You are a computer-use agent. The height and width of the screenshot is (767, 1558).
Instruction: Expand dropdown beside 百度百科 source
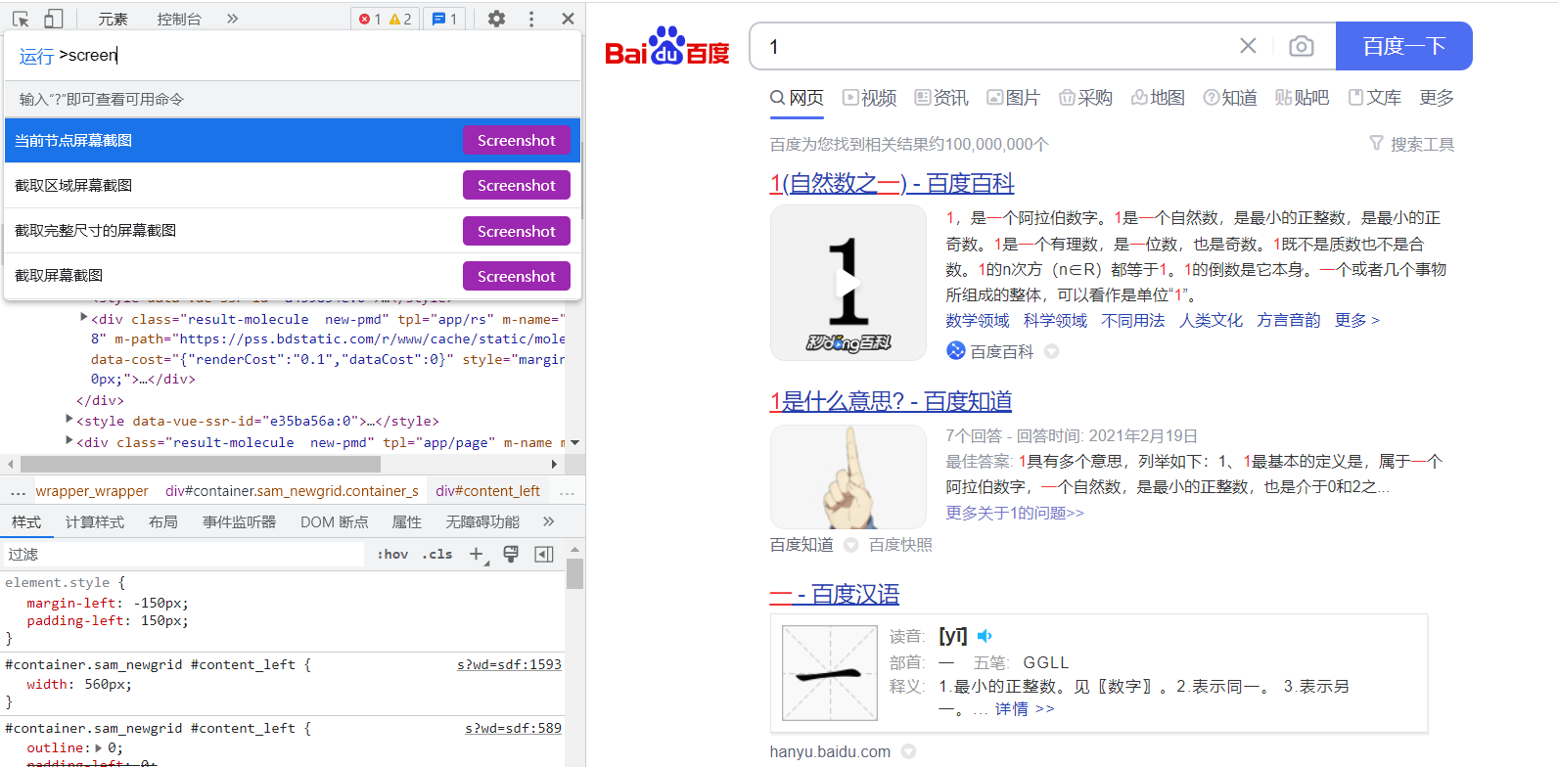point(1051,351)
